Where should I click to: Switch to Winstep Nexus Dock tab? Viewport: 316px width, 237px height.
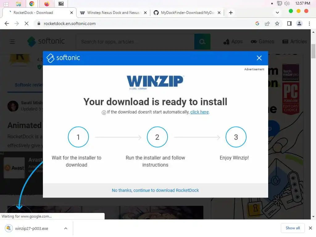(x=113, y=12)
